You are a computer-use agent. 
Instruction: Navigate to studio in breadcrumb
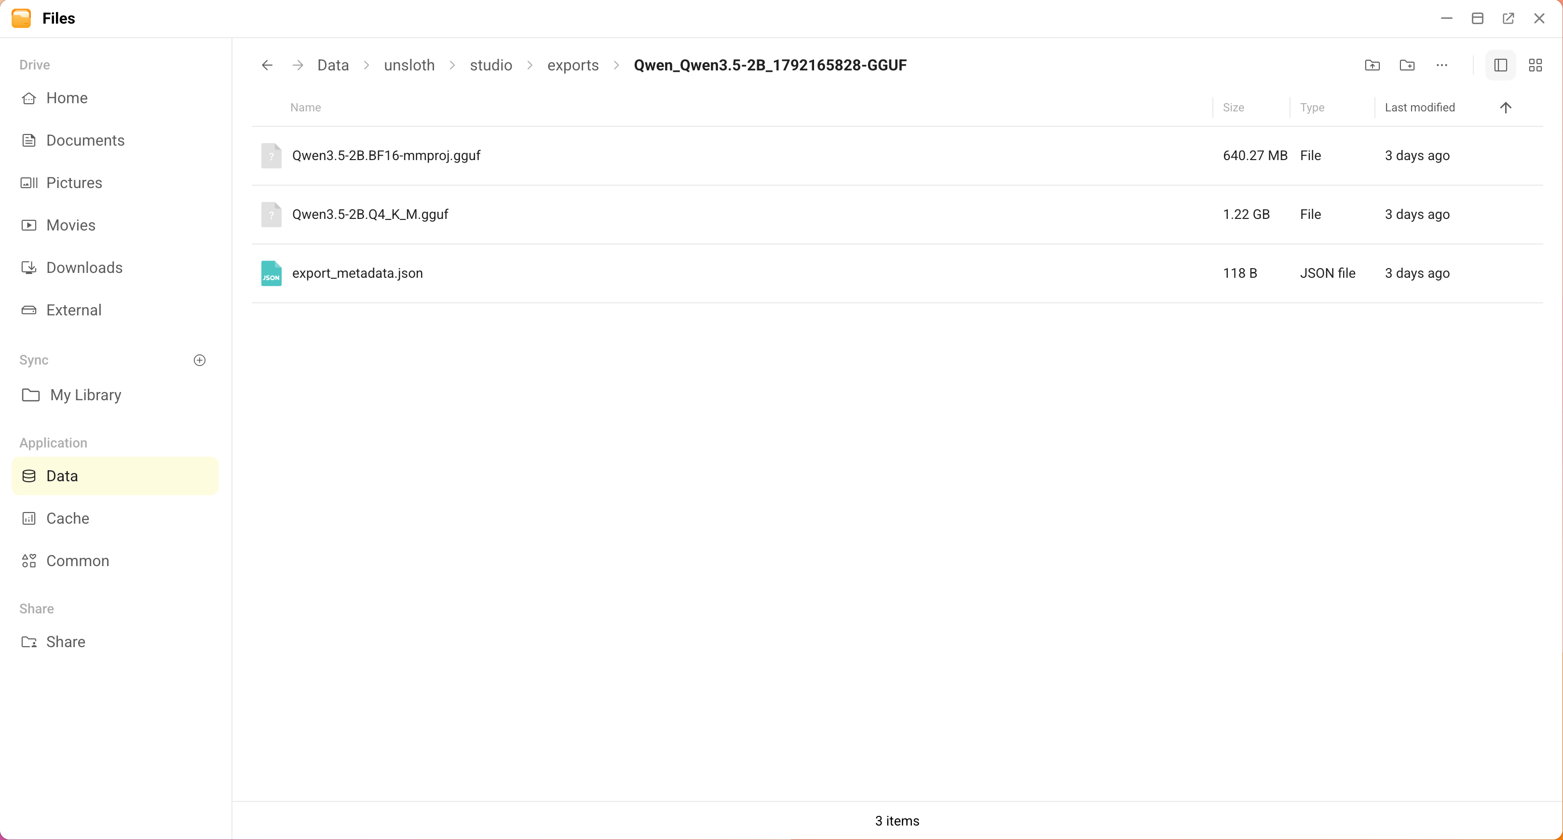491,65
